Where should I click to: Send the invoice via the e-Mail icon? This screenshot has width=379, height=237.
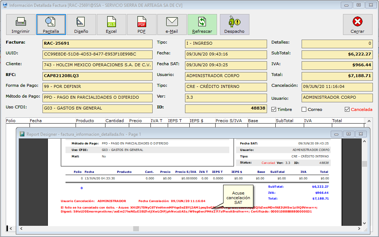click(172, 24)
